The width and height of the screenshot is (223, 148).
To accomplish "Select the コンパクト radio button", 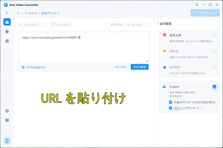I will pyautogui.click(x=214, y=67).
